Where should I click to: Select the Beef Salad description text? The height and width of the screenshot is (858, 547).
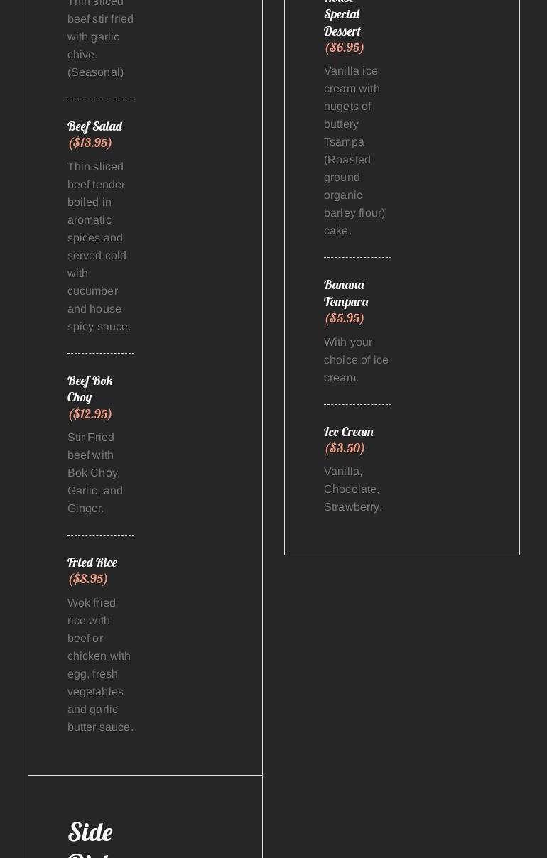[x=99, y=246]
